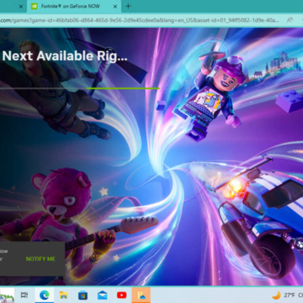The image size is (303, 303).
Task: Open Microsoft Store from the taskbar
Action: (x=83, y=295)
